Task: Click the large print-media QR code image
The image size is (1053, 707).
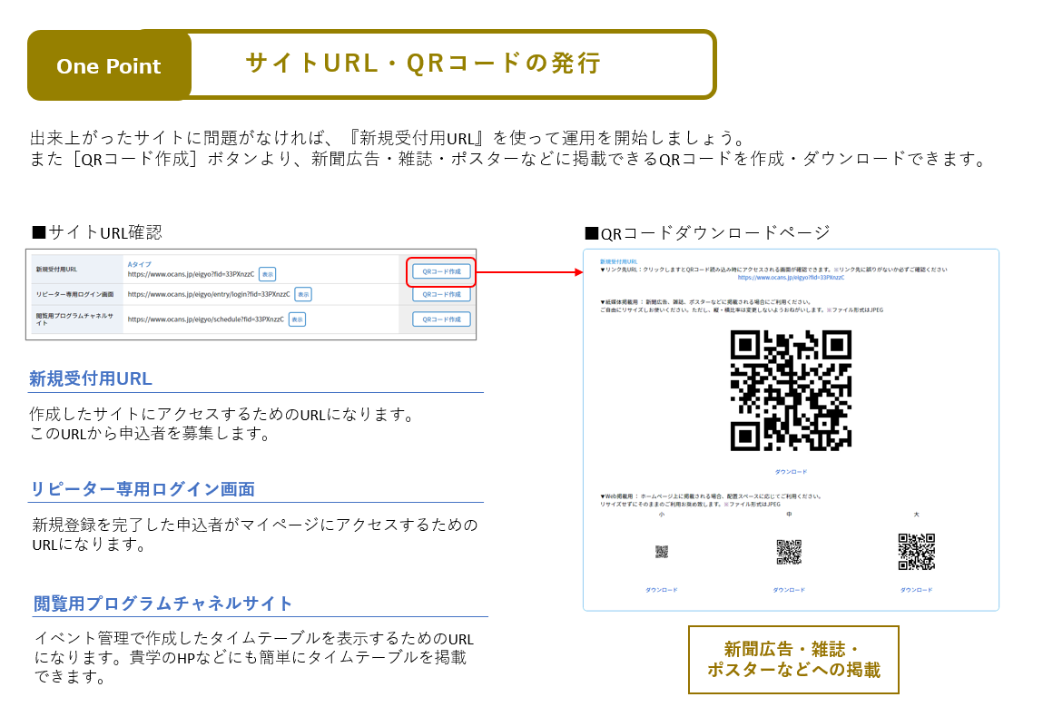Action: point(791,390)
